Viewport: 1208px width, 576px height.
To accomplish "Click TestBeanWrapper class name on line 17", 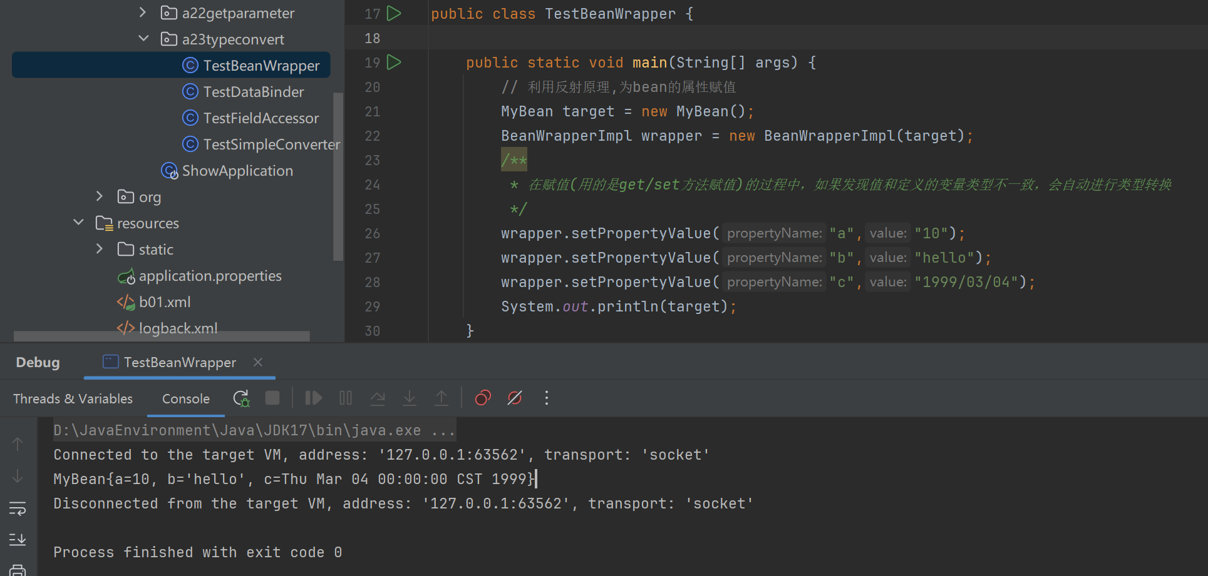I will click(610, 14).
